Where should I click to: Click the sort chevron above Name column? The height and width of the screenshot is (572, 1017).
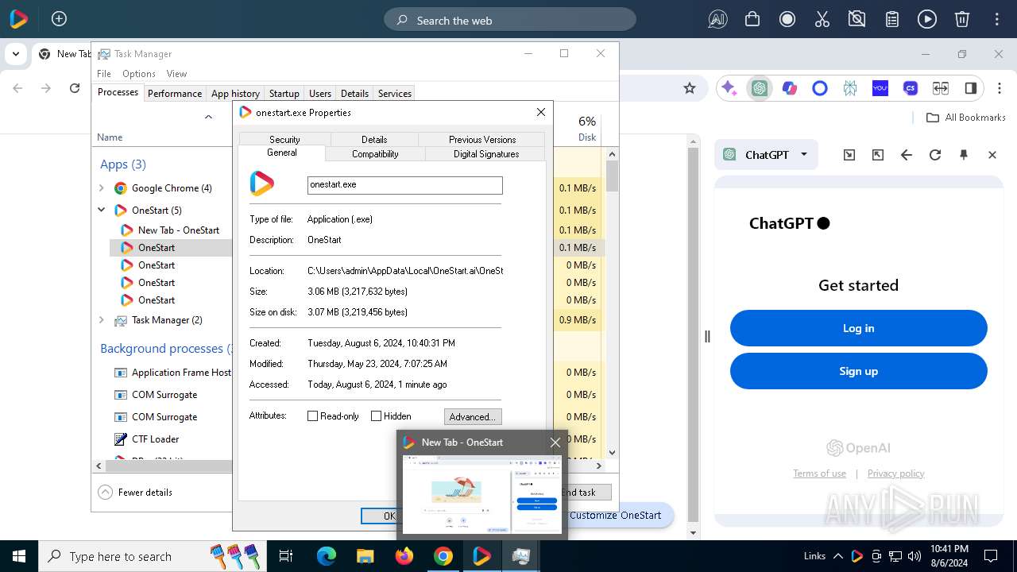pos(208,118)
